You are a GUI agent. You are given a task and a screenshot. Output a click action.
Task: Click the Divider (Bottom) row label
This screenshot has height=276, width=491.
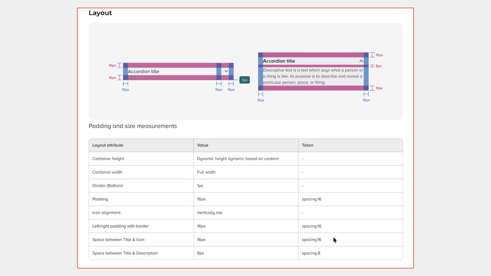click(x=107, y=186)
